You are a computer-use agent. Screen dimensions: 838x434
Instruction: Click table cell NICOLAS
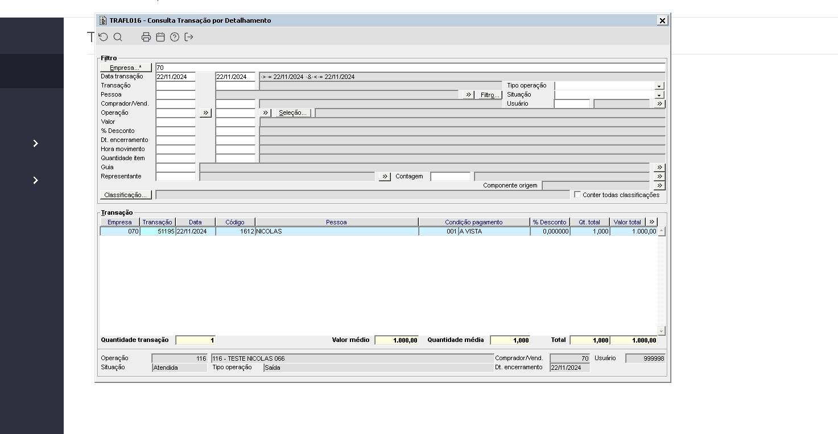[337, 231]
